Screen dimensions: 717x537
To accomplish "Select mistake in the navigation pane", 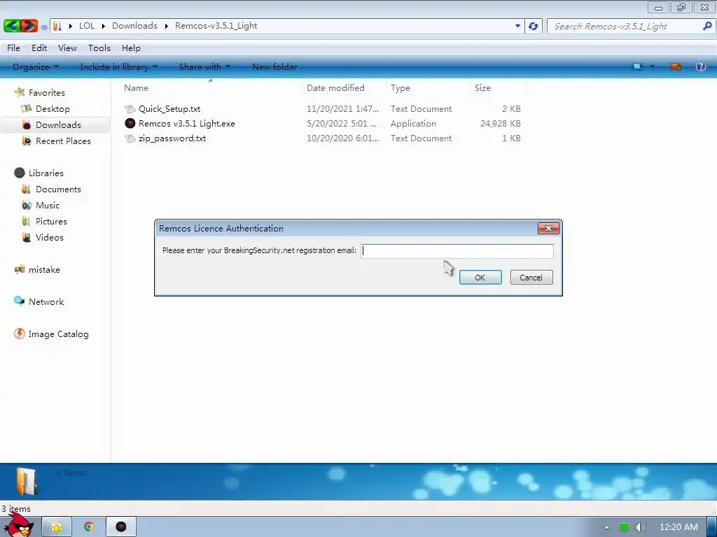I will (x=44, y=270).
